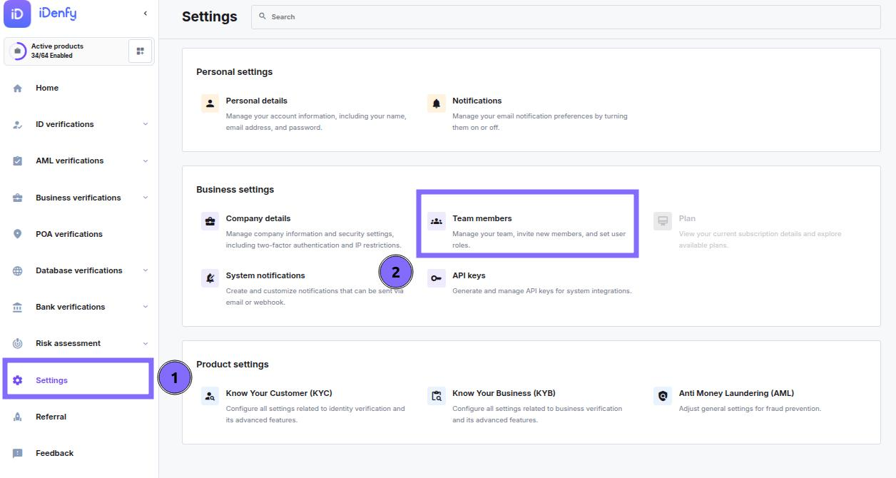Click the Plan monitor icon

click(x=663, y=221)
